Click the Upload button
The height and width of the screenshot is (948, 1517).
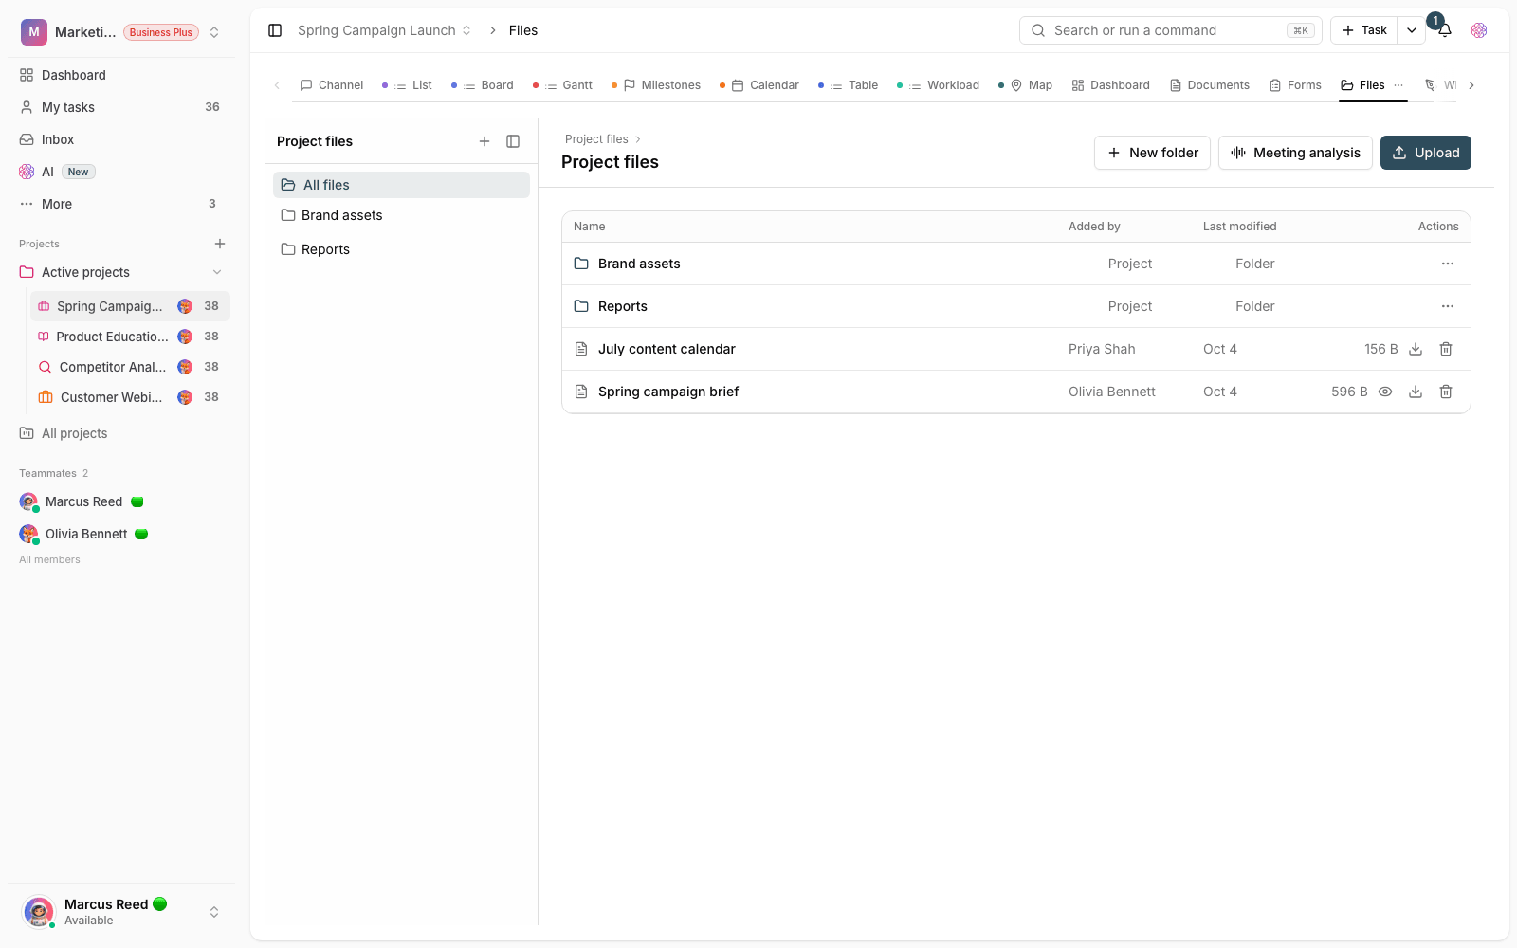tap(1426, 153)
